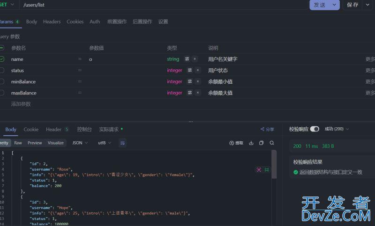Open the 成功 (200) response dropdown
This screenshot has height=226, width=375.
point(337,129)
